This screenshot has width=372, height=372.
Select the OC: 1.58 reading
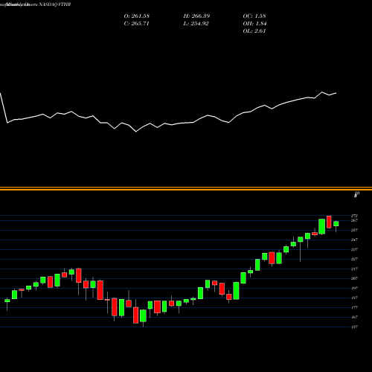(x=254, y=16)
